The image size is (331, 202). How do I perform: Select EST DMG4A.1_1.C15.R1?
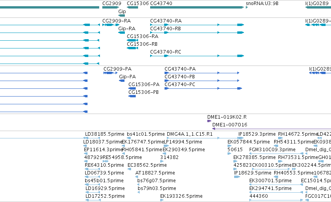(189, 134)
